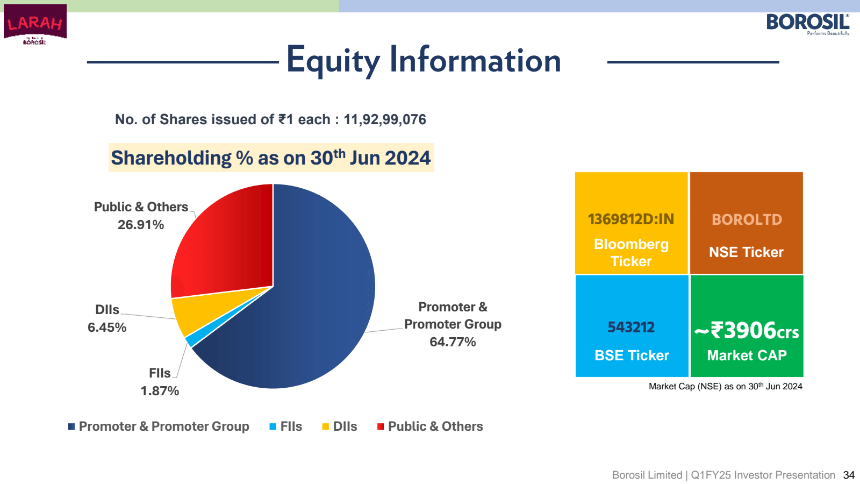Click the FIIs legend text
This screenshot has height=484, width=860.
click(291, 426)
